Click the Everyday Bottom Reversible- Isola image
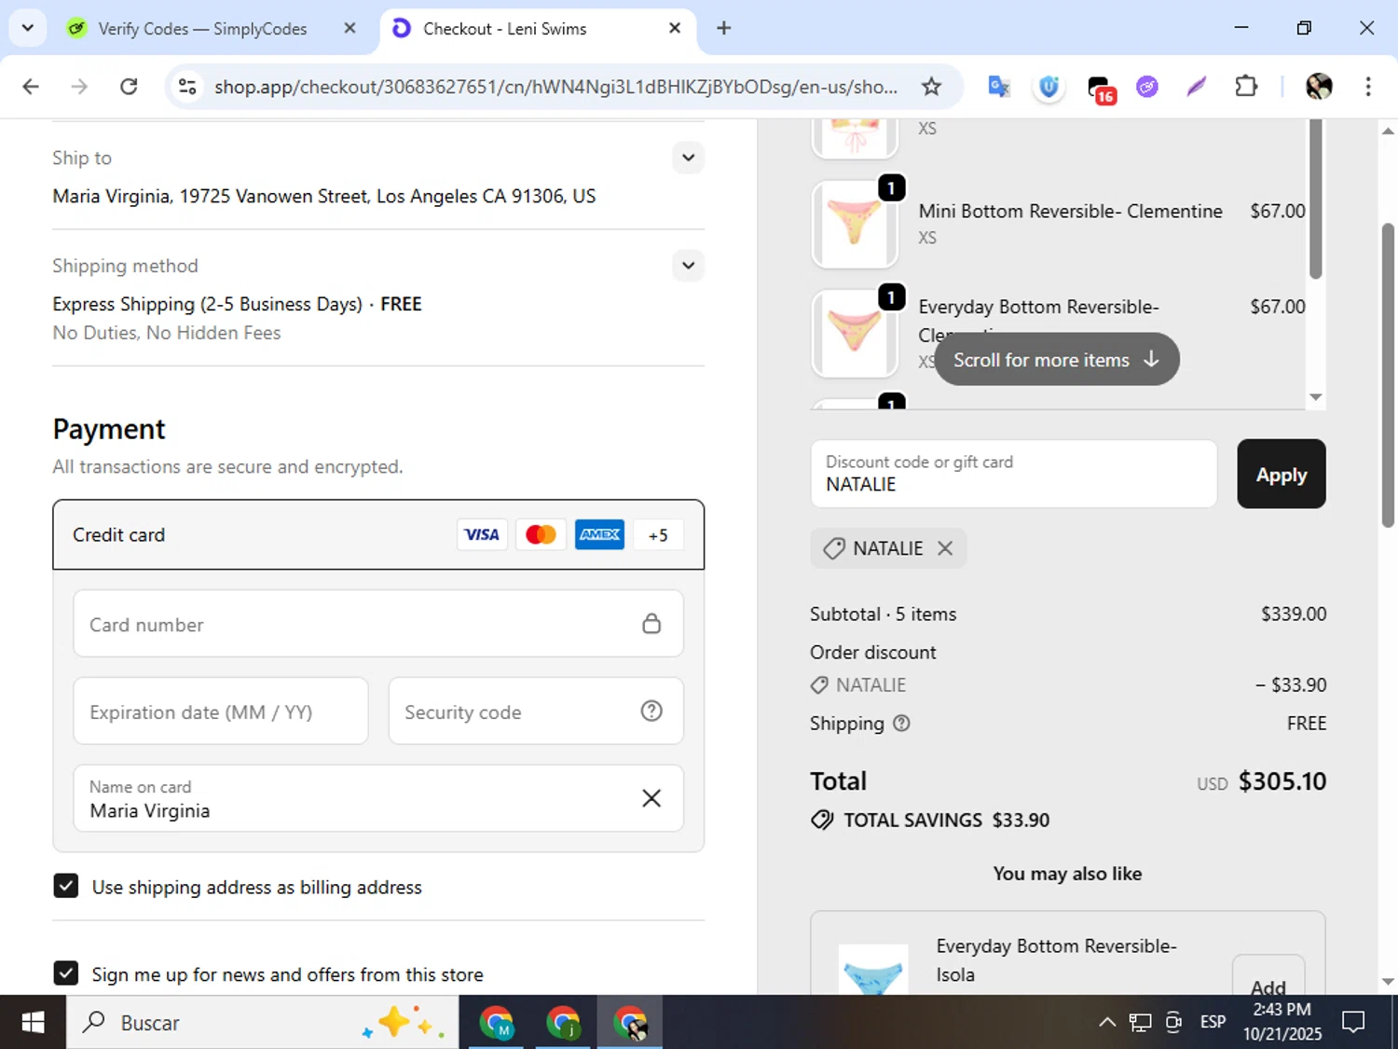Image resolution: width=1398 pixels, height=1049 pixels. pyautogui.click(x=873, y=970)
